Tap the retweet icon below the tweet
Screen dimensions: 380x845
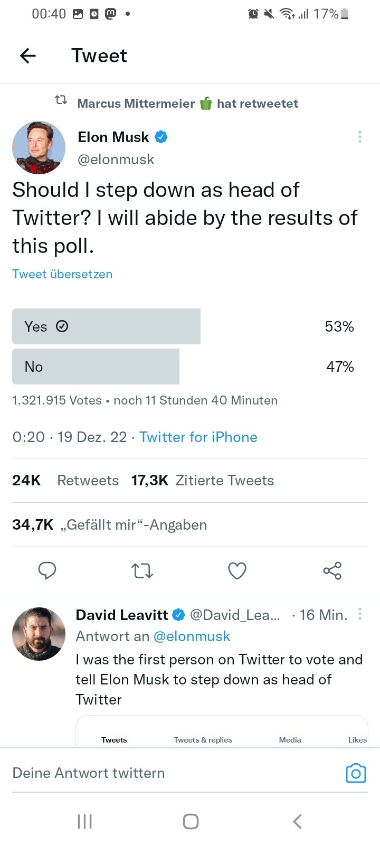(x=142, y=570)
